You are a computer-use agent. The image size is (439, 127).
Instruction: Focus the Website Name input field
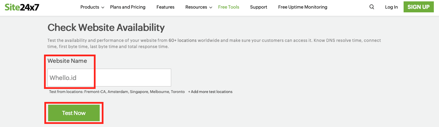(109, 78)
